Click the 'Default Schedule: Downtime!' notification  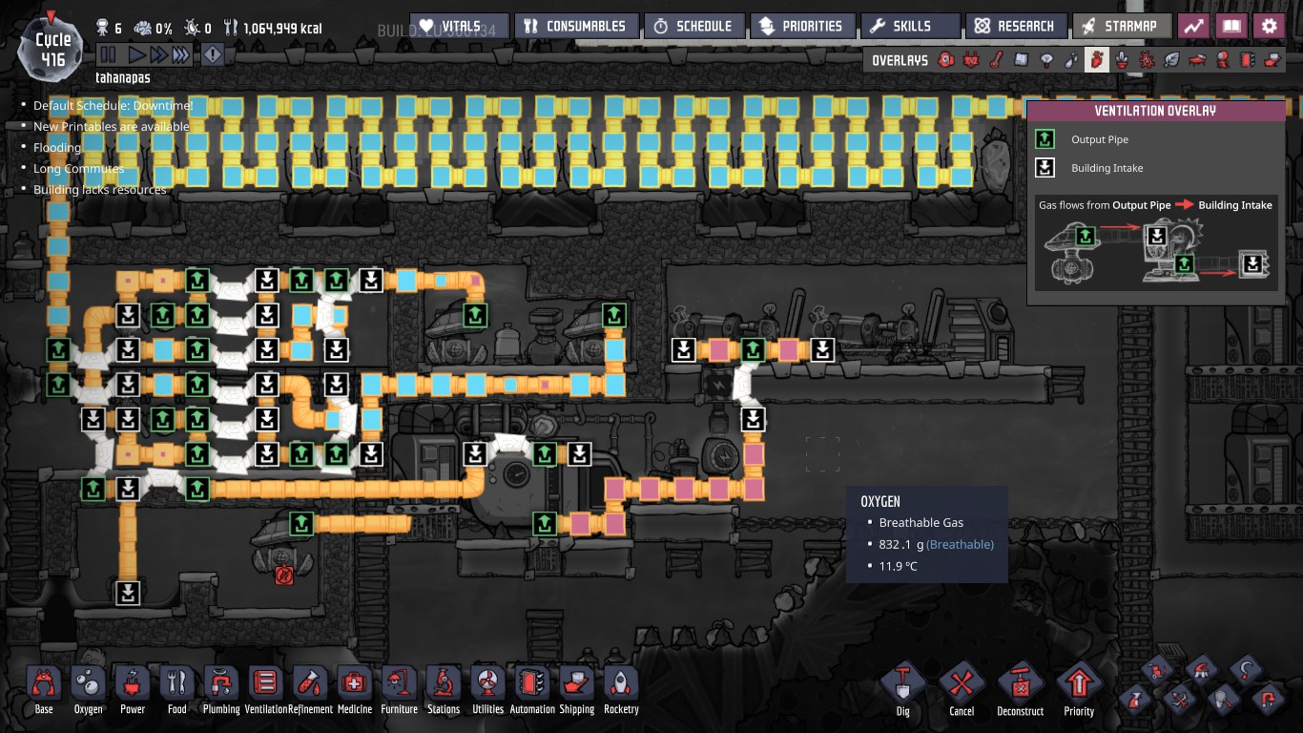point(113,105)
